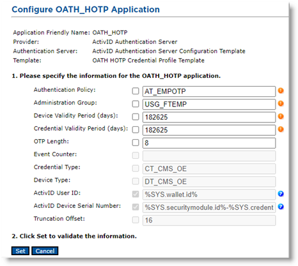Open blue help icon for Device Serial Number
The width and height of the screenshot is (298, 266).
[x=281, y=207]
